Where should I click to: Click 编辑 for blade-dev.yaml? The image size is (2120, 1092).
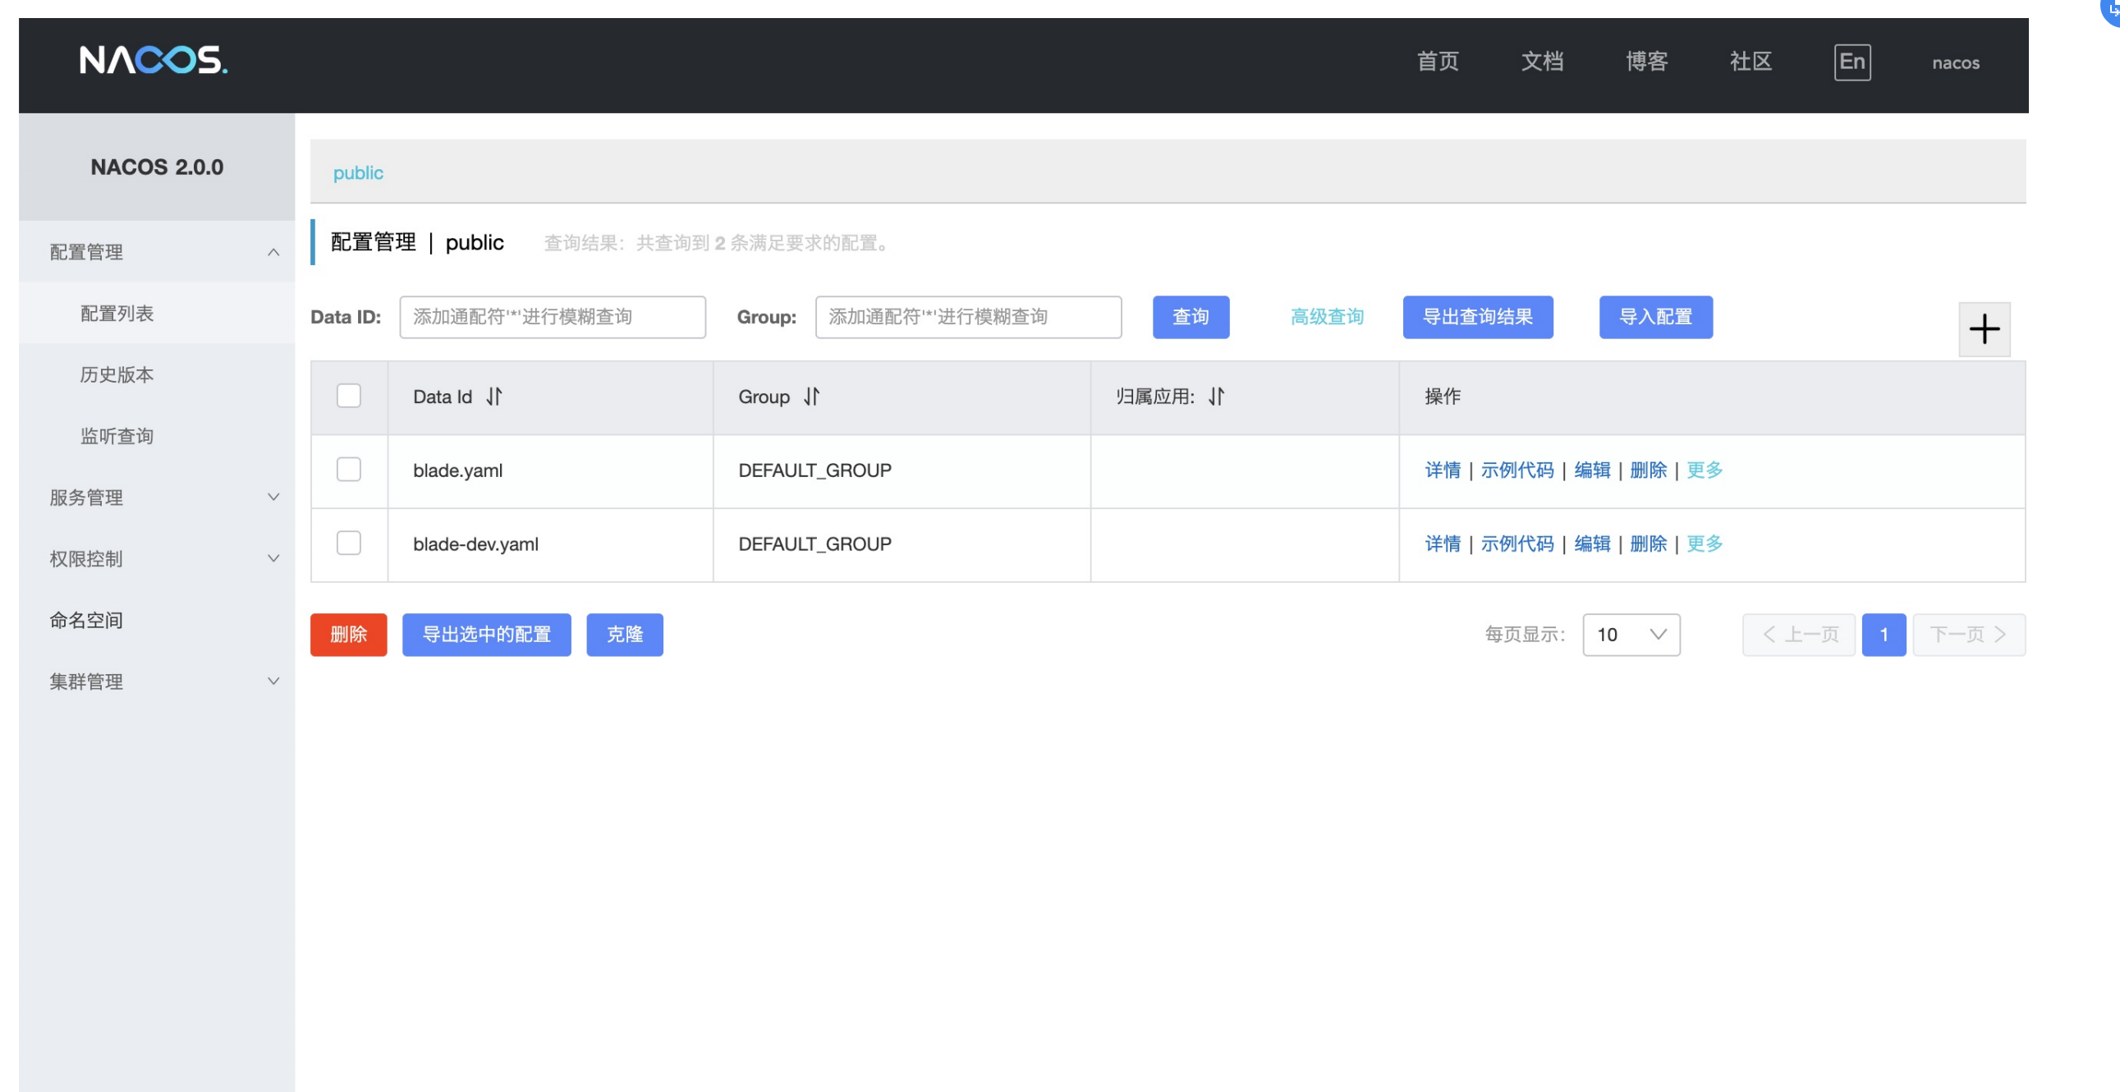coord(1592,544)
